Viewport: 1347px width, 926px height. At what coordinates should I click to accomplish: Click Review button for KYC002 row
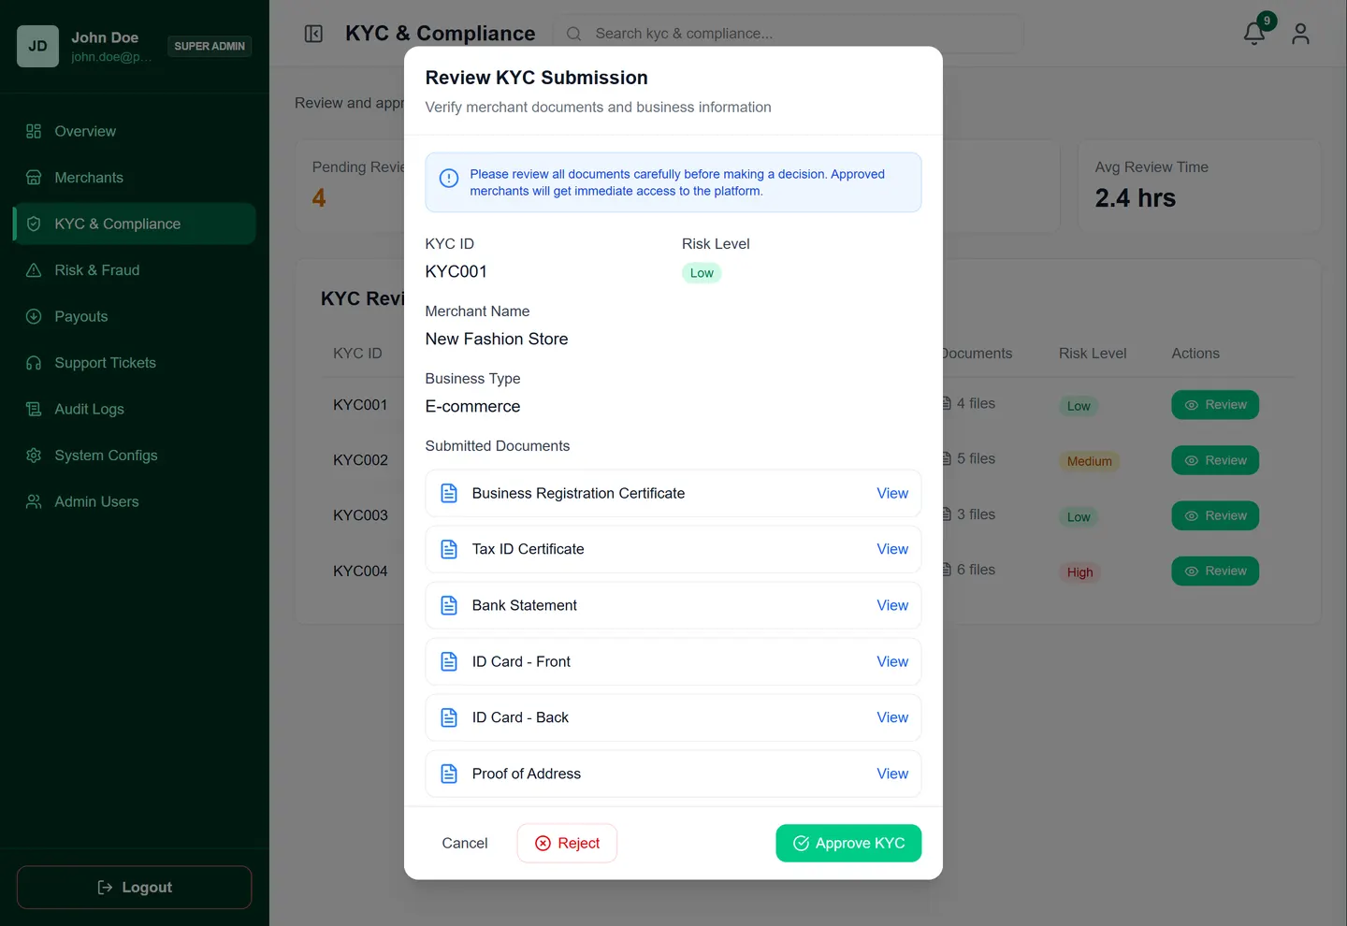click(1215, 460)
